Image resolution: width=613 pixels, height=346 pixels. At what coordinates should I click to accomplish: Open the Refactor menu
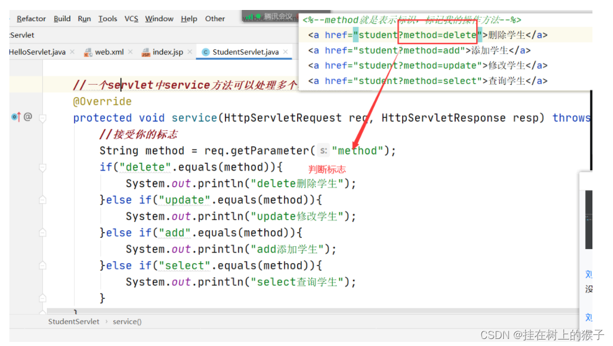coord(31,18)
